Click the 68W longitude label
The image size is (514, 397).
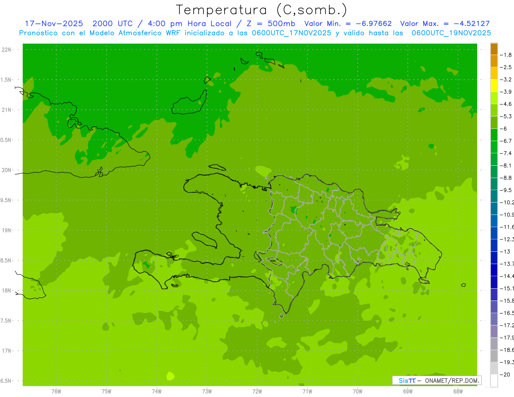tap(458, 391)
